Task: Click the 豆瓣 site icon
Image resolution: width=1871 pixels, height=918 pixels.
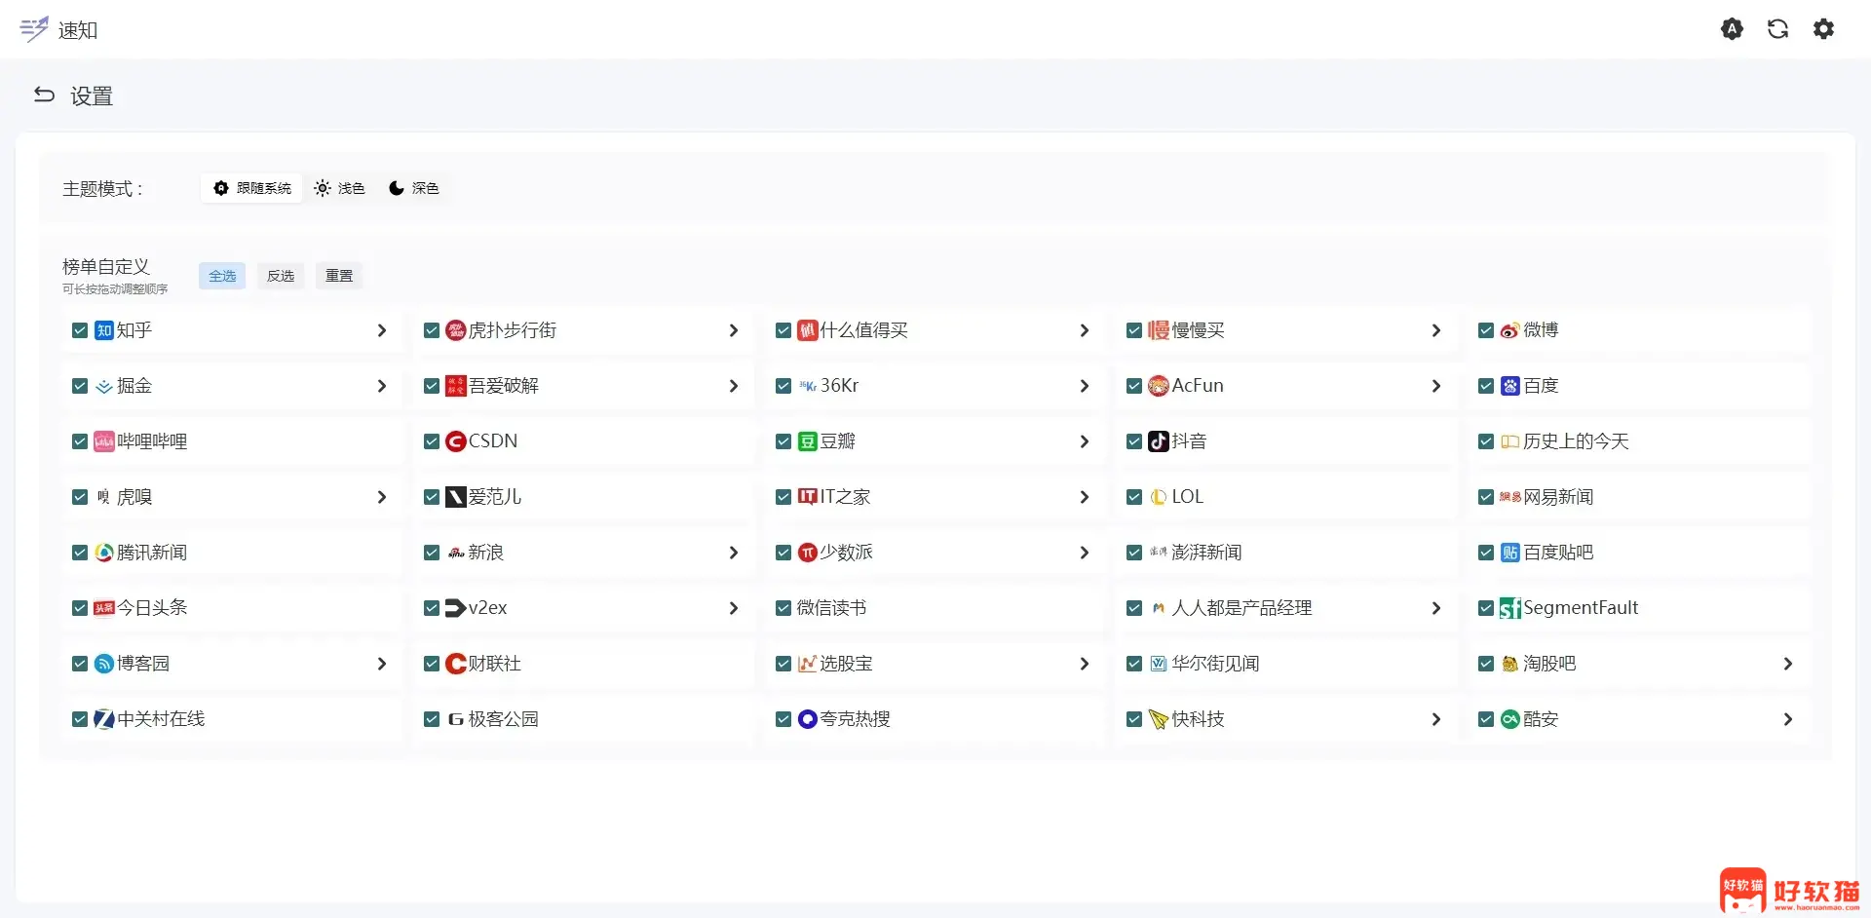Action: tap(807, 441)
